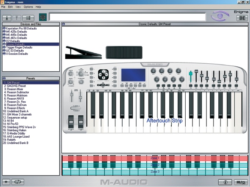Image resolution: width=250 pixels, height=187 pixels.
Task: Select Ozonic Defaults in device list
Action: [31, 44]
